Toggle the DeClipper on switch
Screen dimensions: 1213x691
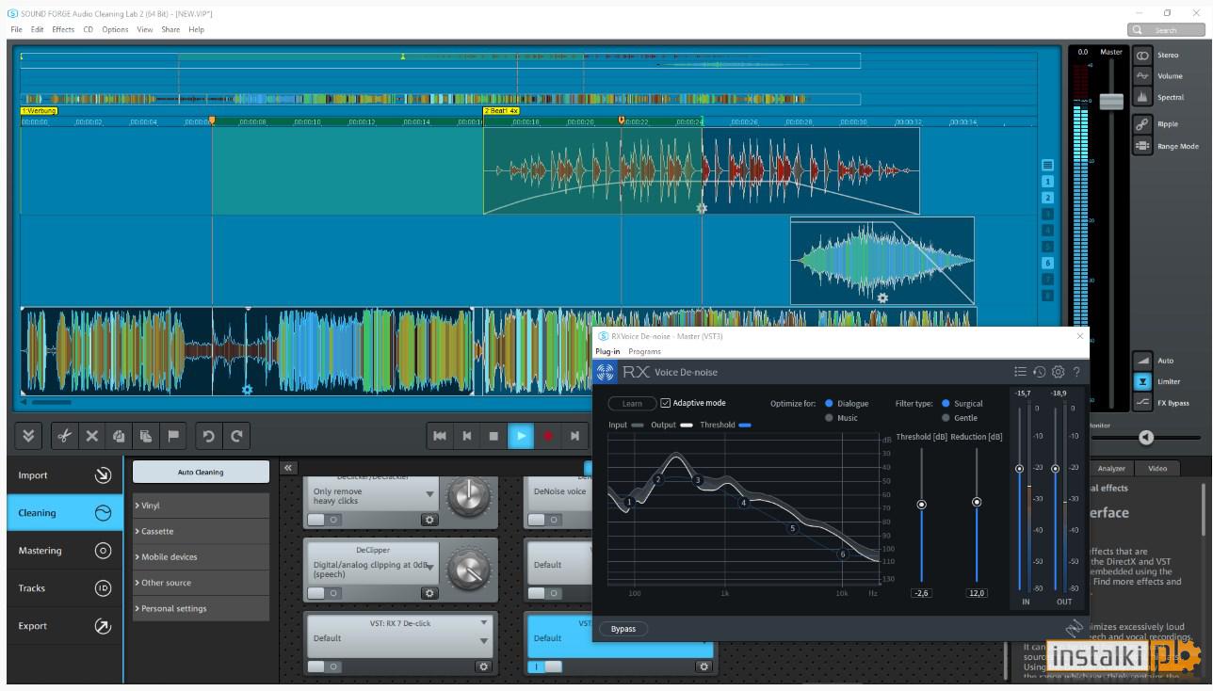pos(324,593)
